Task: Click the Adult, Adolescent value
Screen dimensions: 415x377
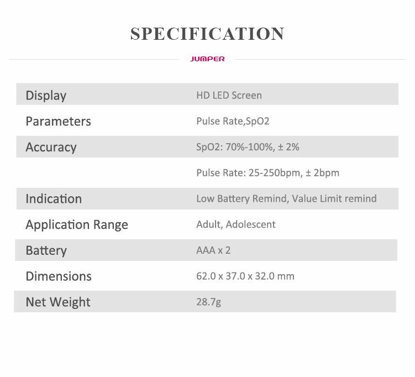Action: coord(236,224)
